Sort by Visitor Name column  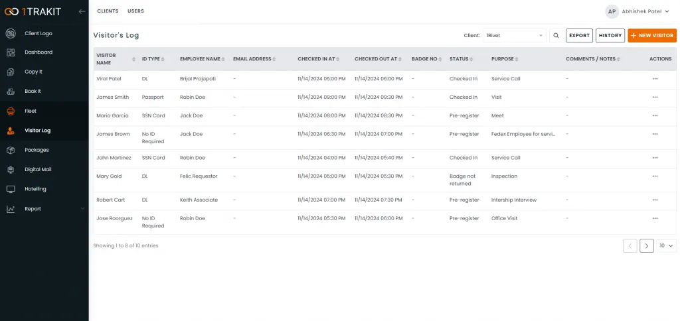tap(133, 59)
